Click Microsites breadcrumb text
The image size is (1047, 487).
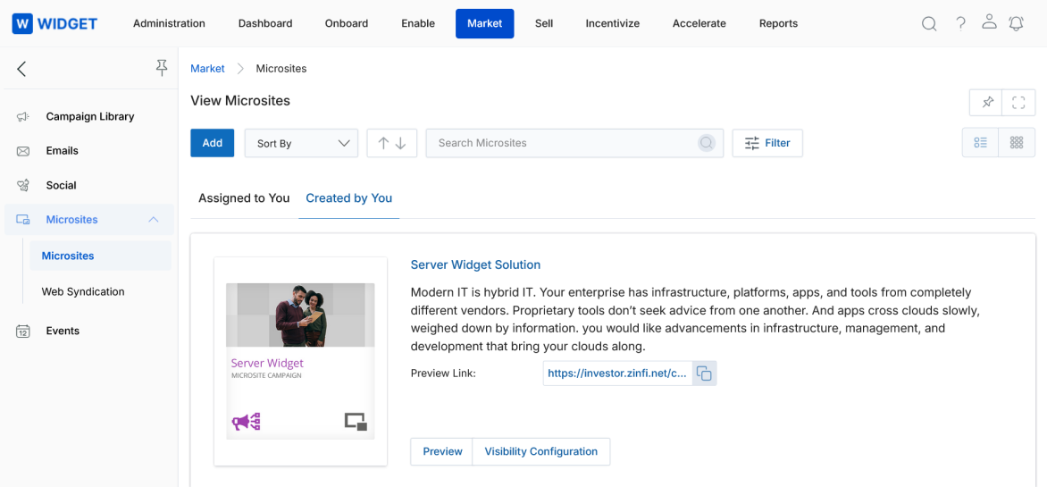[x=281, y=68]
